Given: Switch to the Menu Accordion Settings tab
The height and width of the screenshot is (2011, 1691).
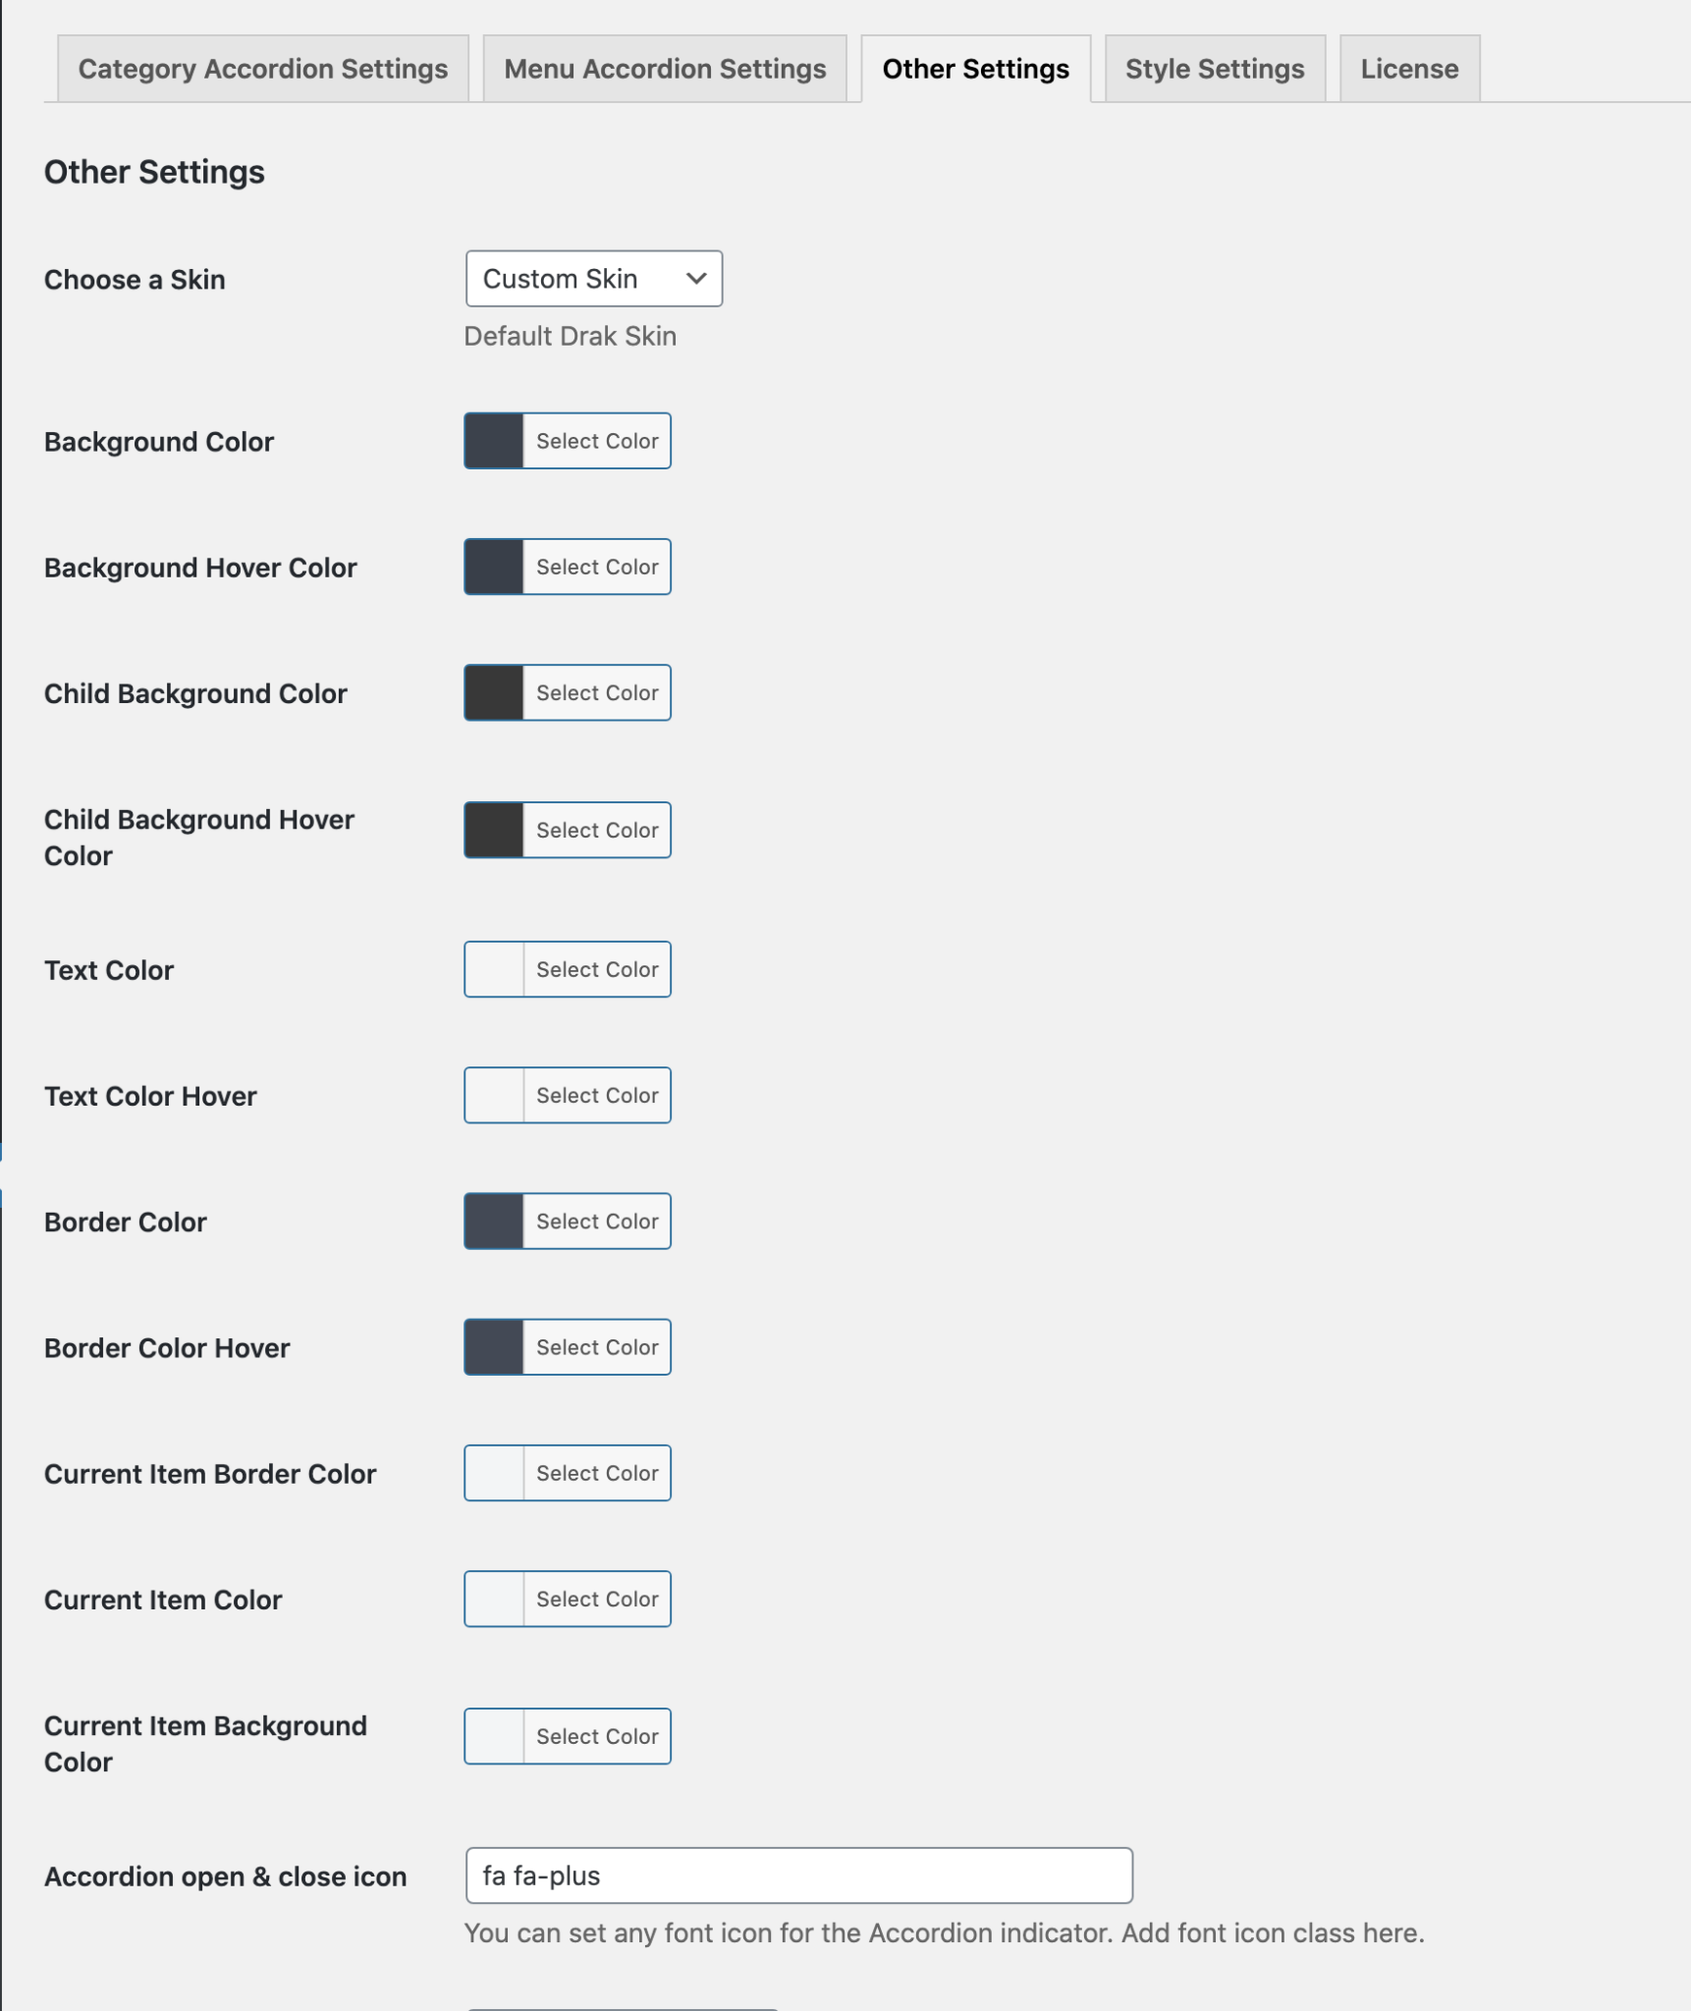Looking at the screenshot, I should coord(664,68).
